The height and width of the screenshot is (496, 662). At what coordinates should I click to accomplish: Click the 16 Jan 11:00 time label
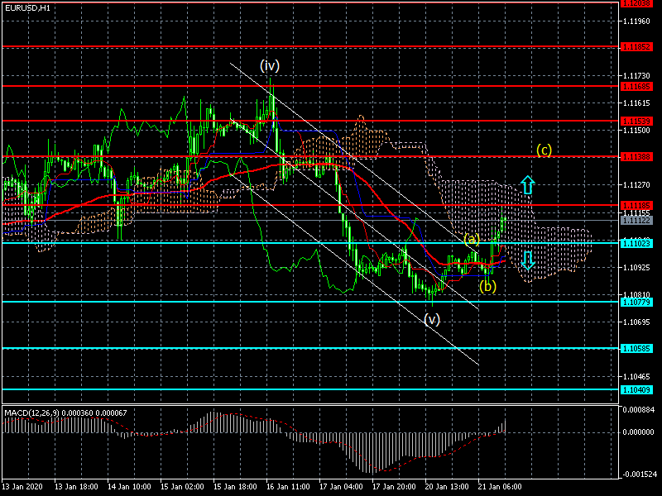tap(288, 487)
